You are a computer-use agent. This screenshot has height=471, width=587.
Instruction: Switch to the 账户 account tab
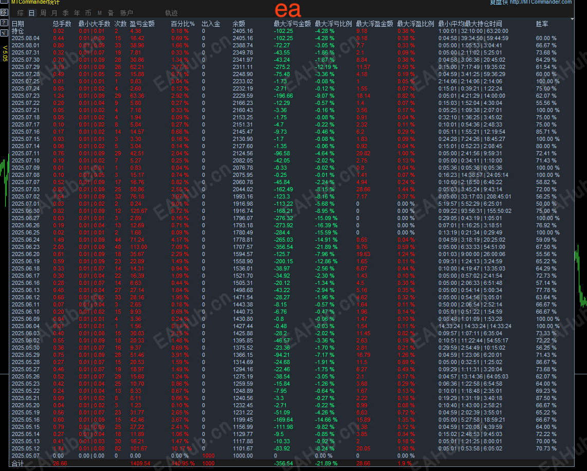point(126,13)
